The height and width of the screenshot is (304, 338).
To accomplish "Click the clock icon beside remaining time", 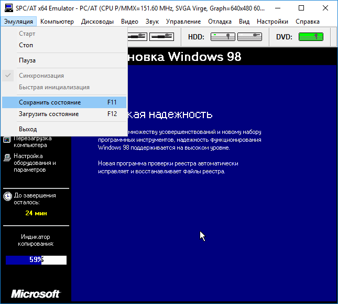I will coord(7,196).
